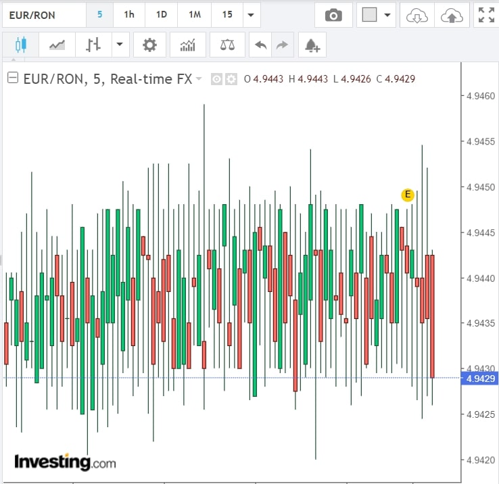Image resolution: width=499 pixels, height=484 pixels.
Task: Open the time interval dropdown arrow
Action: [x=252, y=15]
